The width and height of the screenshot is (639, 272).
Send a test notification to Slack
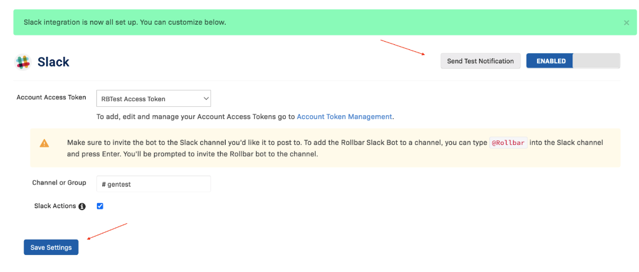point(481,61)
